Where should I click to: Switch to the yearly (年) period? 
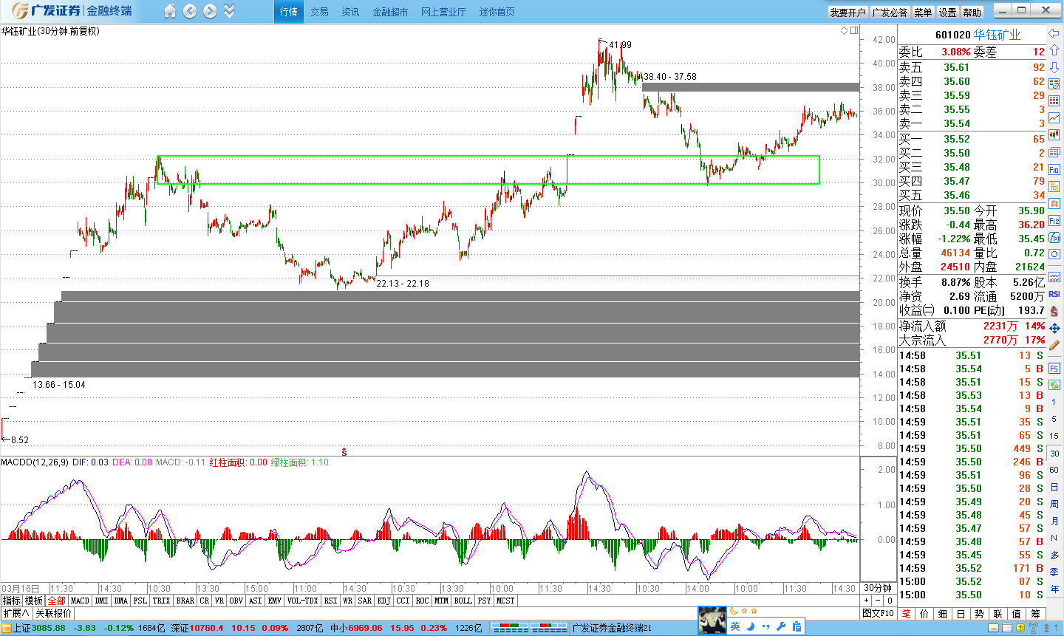click(1054, 589)
